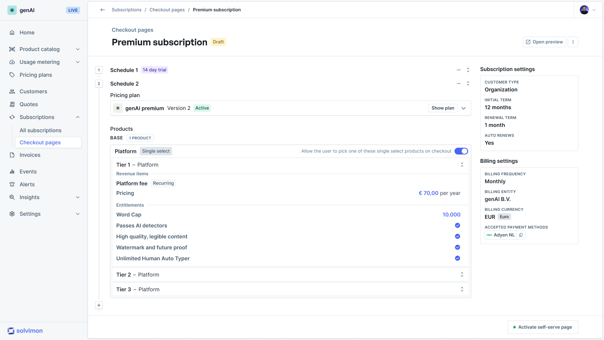This screenshot has height=340, width=604.
Task: Open Schedule 2 more options menu
Action: (459, 83)
